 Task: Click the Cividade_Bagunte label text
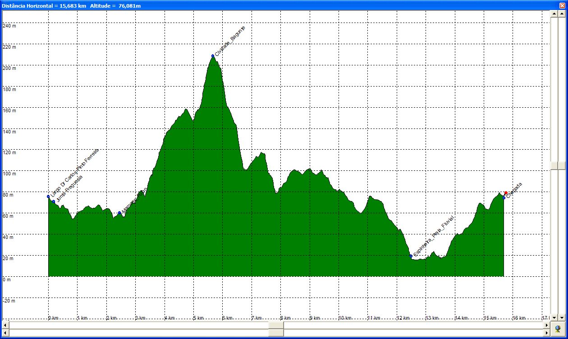(230, 41)
